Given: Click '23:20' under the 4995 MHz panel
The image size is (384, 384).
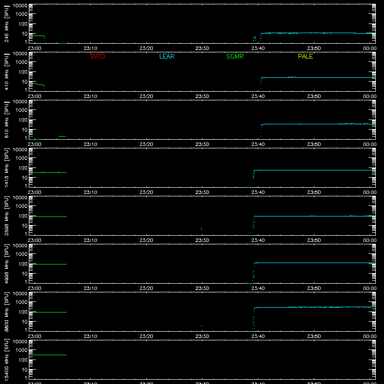Looking at the screenshot, I should click(x=146, y=288).
